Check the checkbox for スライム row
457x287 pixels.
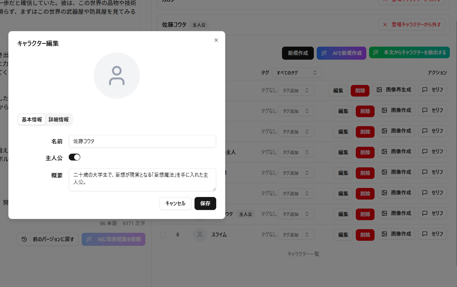click(x=163, y=235)
